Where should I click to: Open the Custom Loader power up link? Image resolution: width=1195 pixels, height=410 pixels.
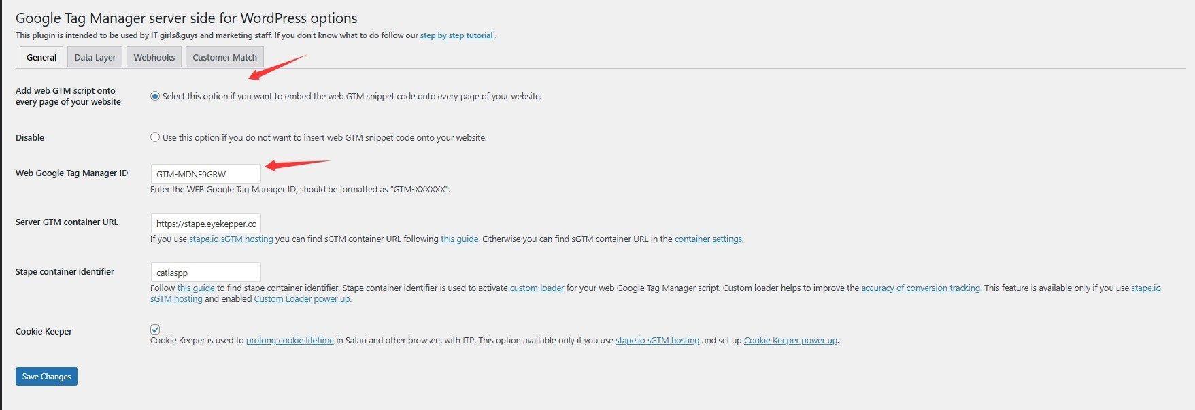point(302,299)
